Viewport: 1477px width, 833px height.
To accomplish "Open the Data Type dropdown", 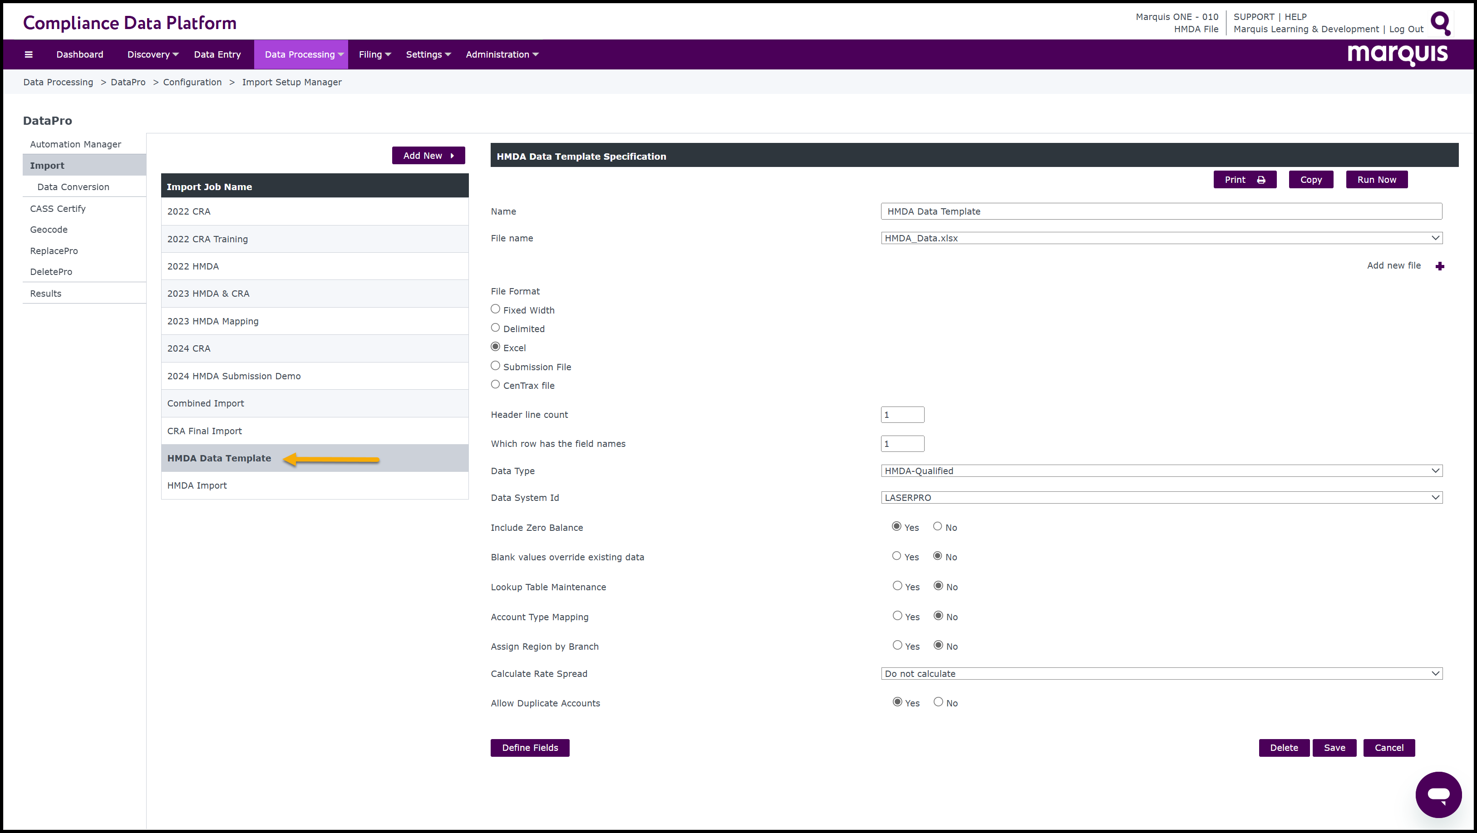I will [1161, 470].
